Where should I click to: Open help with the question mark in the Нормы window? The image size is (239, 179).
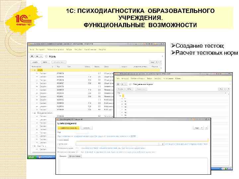(161, 62)
